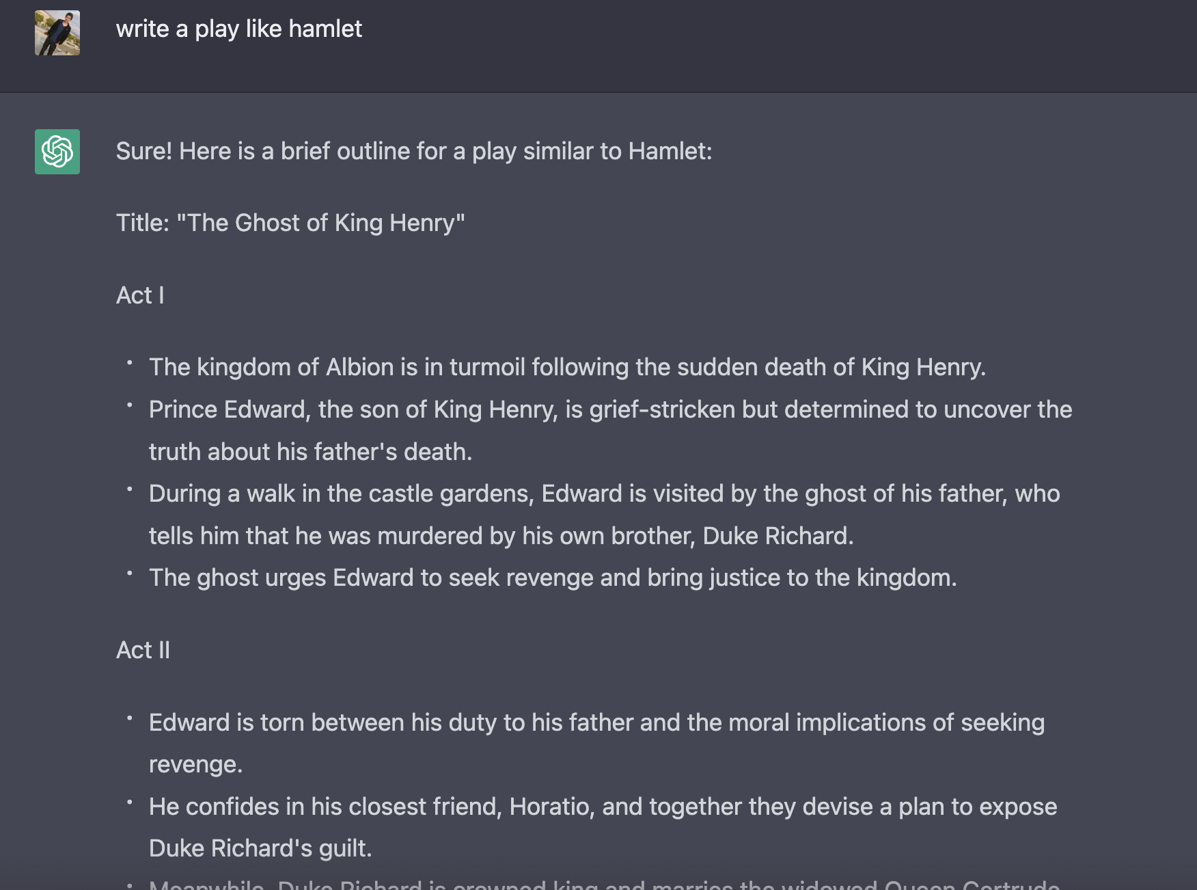Click the "Act I" heading
This screenshot has height=890, width=1197.
[x=140, y=295]
